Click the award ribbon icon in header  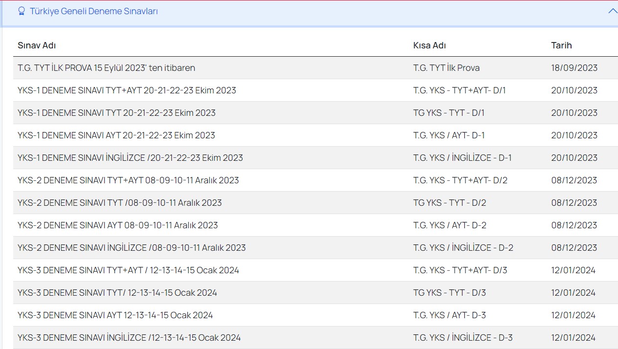pos(21,11)
